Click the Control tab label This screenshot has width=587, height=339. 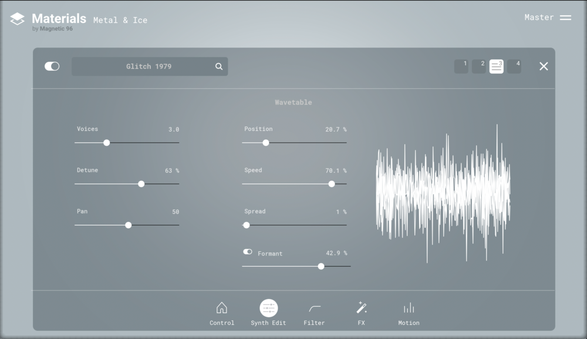click(x=222, y=323)
